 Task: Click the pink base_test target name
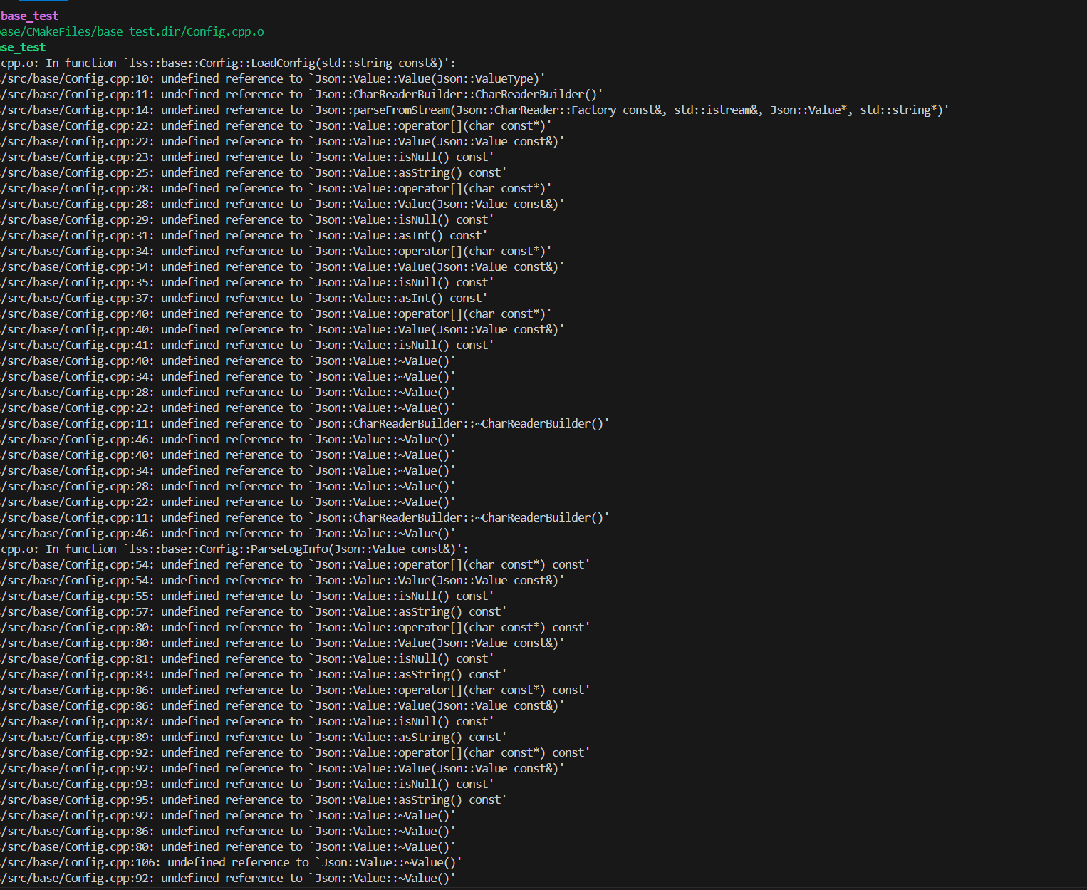pyautogui.click(x=29, y=16)
